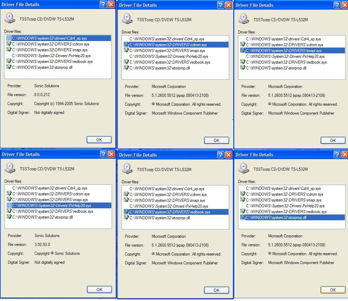Click help button in dialog with PxHelp20.sys highlighted

tap(104, 154)
